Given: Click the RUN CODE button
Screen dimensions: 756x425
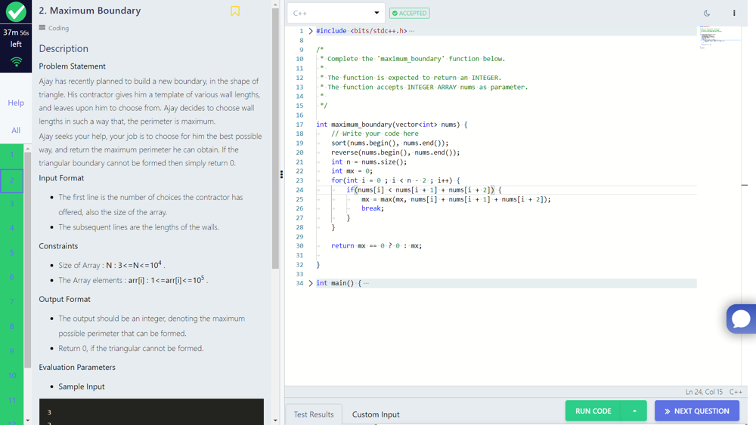Looking at the screenshot, I should point(593,411).
